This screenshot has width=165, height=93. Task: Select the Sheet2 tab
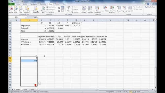click(x=26, y=90)
